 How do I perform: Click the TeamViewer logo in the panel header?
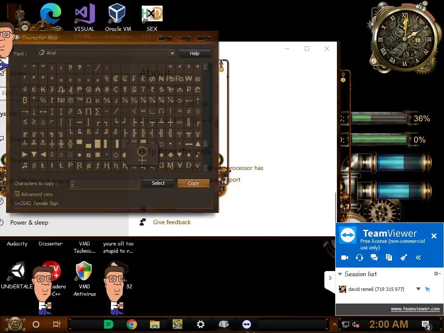tap(348, 235)
